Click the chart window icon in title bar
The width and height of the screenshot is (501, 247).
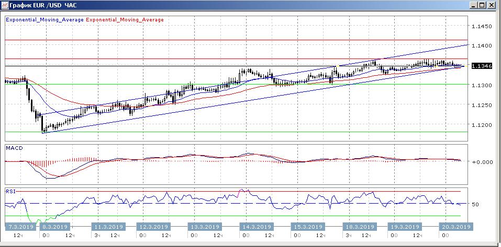[5, 5]
